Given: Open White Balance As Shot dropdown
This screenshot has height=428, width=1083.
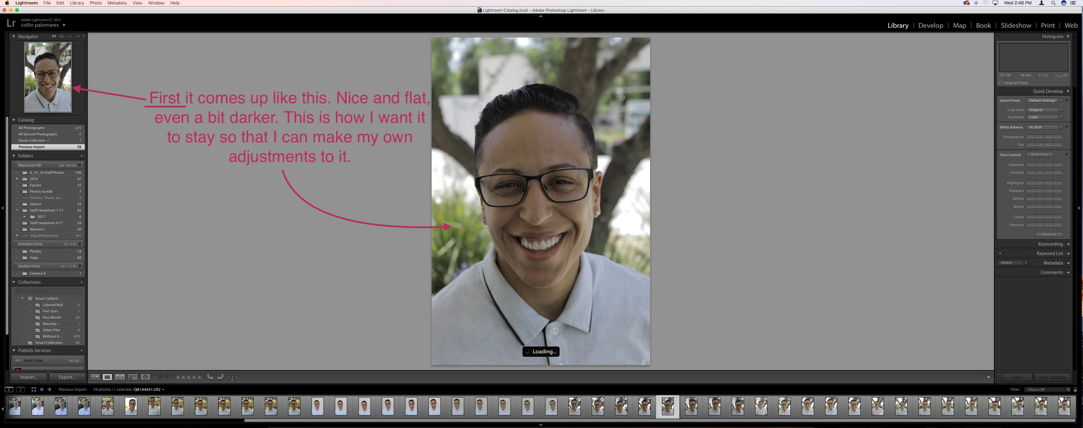Looking at the screenshot, I should (x=1044, y=127).
